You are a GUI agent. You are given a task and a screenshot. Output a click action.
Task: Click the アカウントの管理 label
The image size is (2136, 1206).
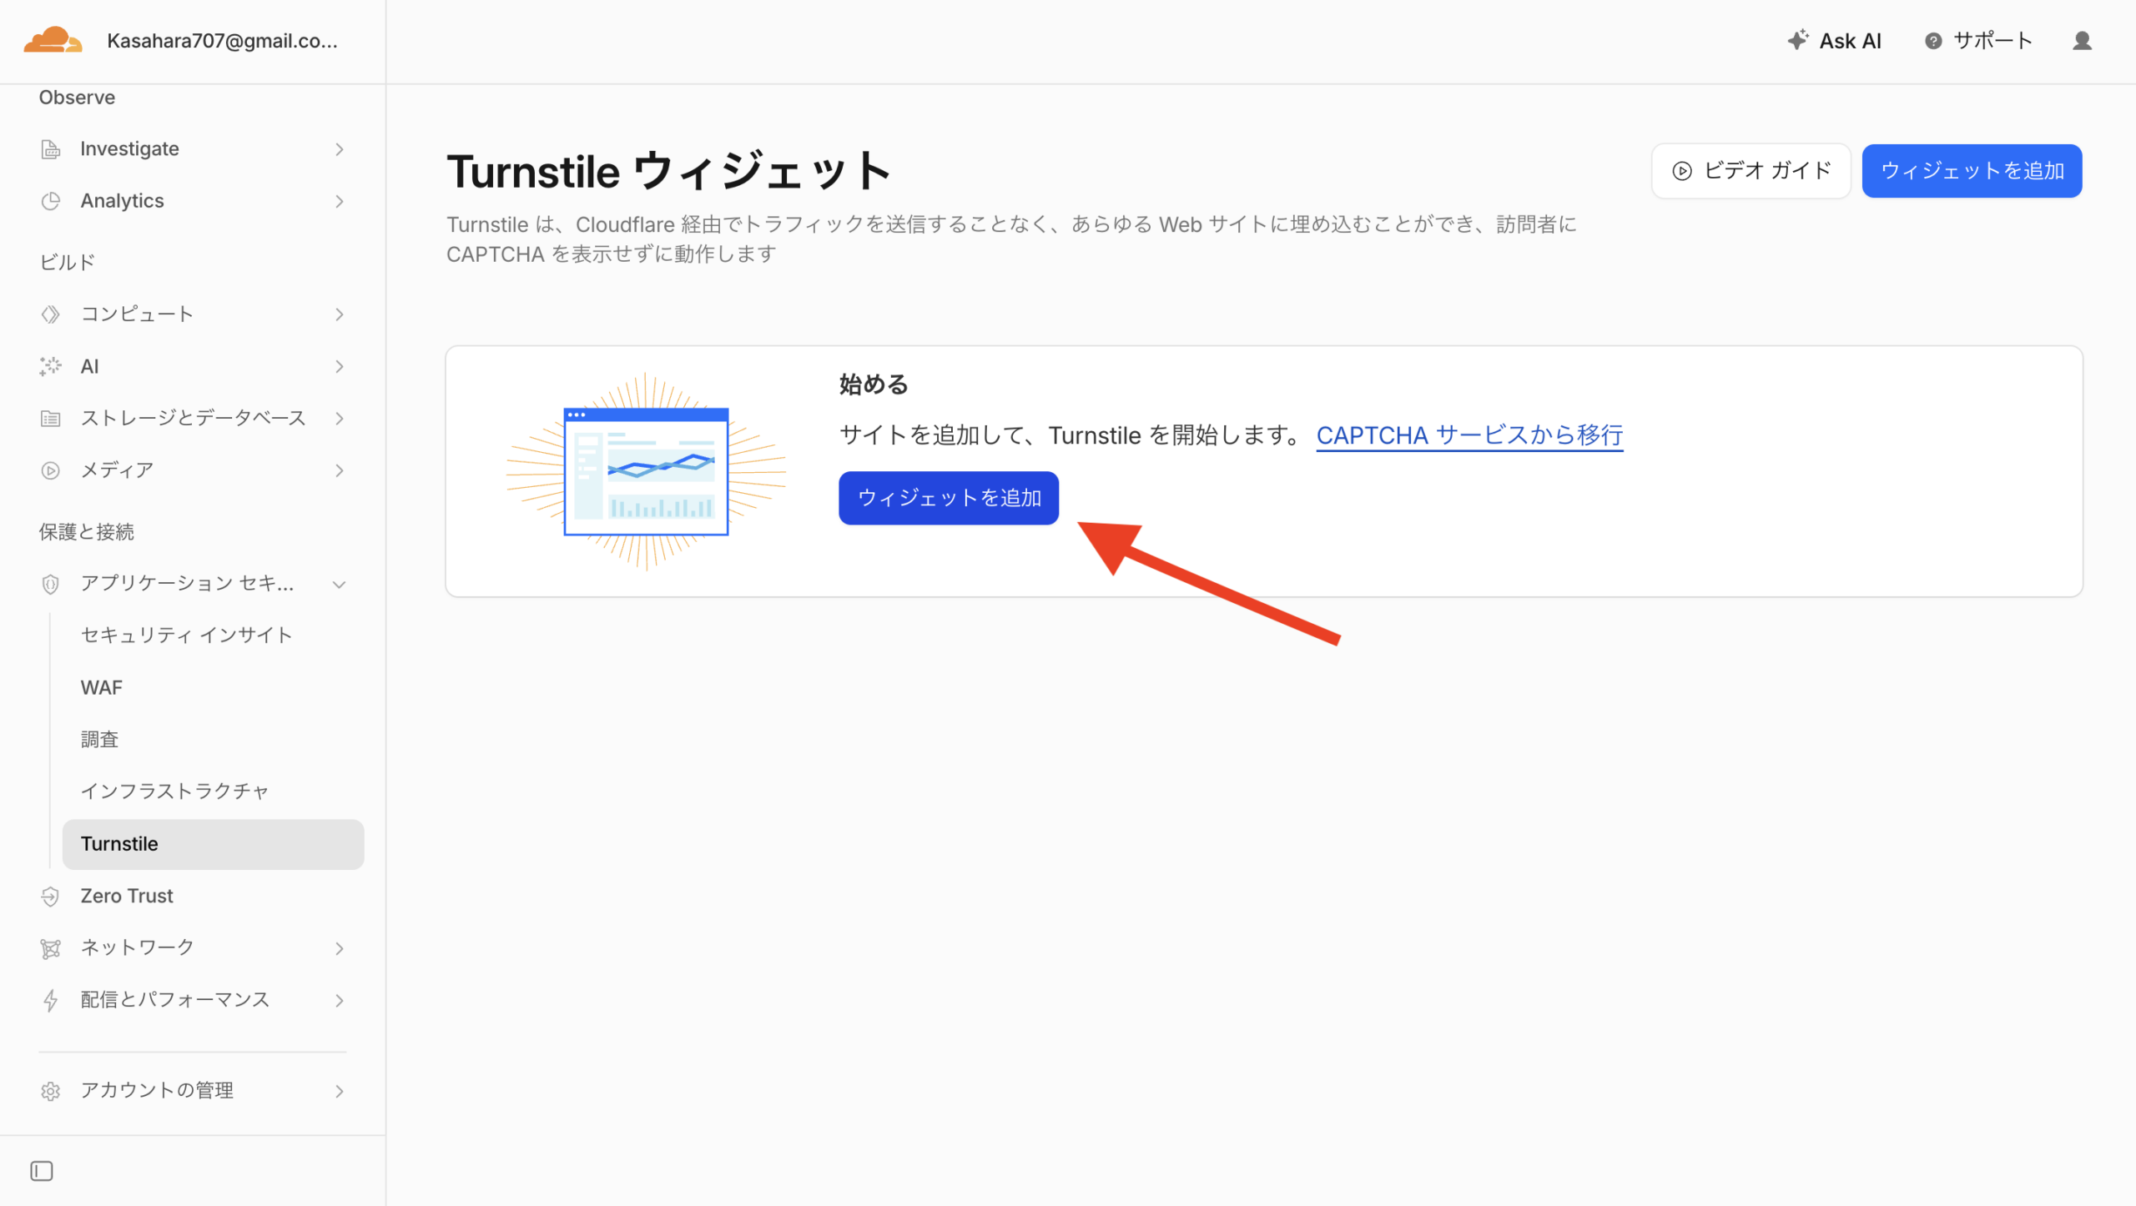click(157, 1091)
